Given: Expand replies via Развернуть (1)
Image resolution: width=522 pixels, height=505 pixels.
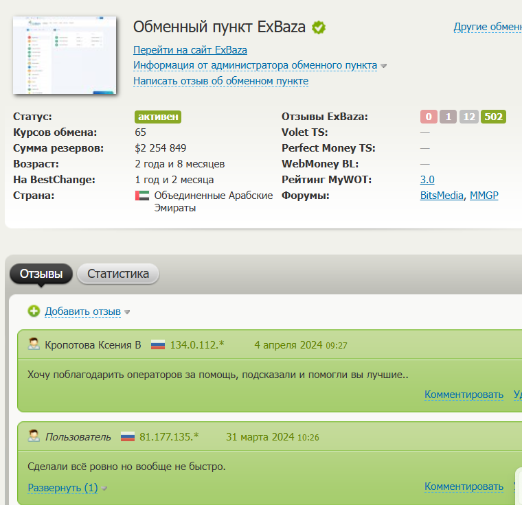Looking at the screenshot, I should [x=63, y=488].
